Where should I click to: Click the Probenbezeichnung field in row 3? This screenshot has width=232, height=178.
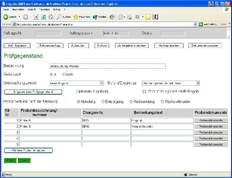[50, 133]
